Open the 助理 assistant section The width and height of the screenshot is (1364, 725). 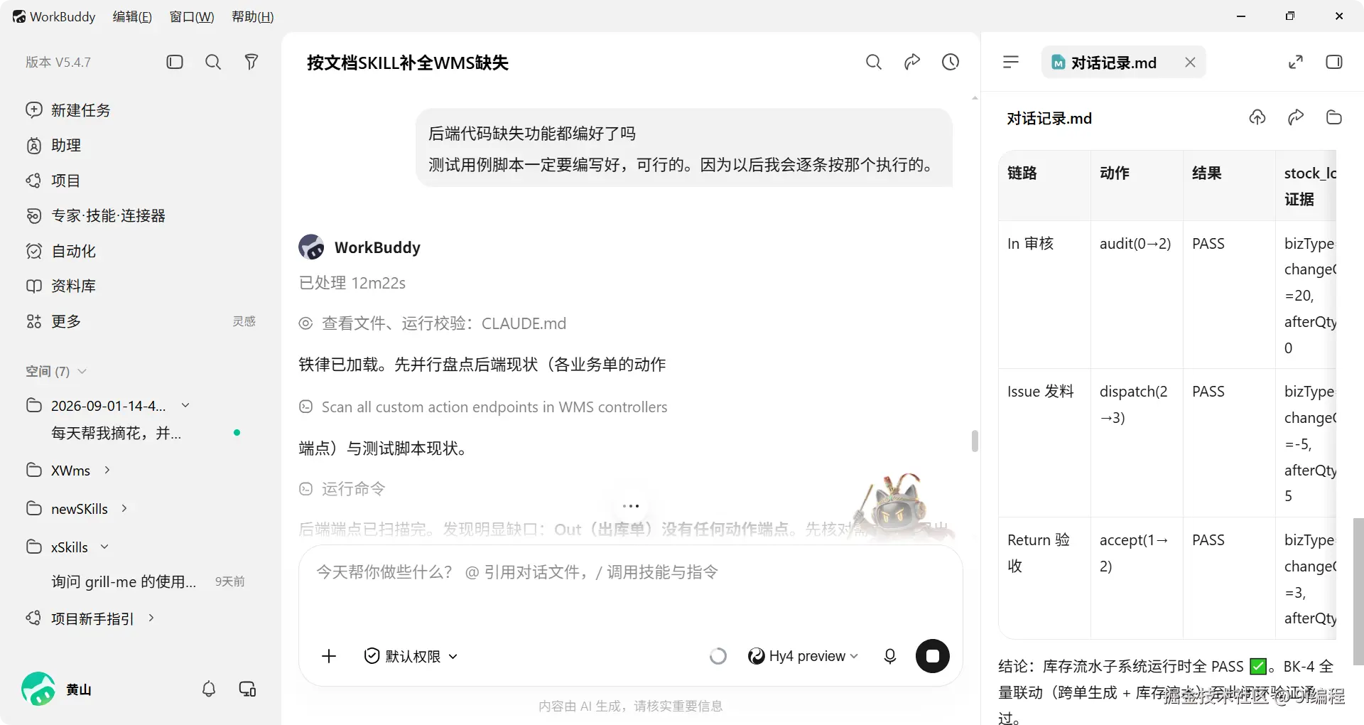(54, 146)
